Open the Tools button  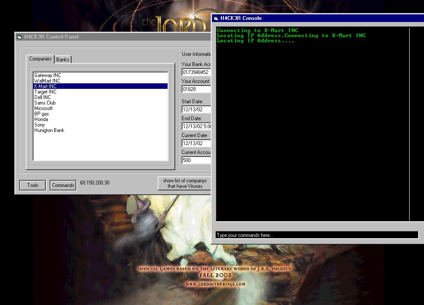pyautogui.click(x=33, y=185)
